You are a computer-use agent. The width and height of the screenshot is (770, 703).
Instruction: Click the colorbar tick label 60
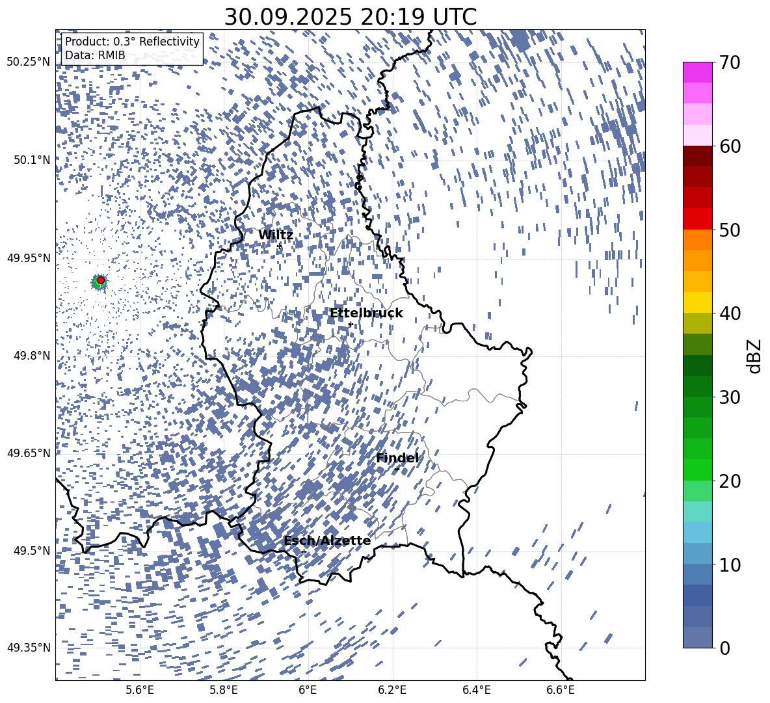(730, 146)
